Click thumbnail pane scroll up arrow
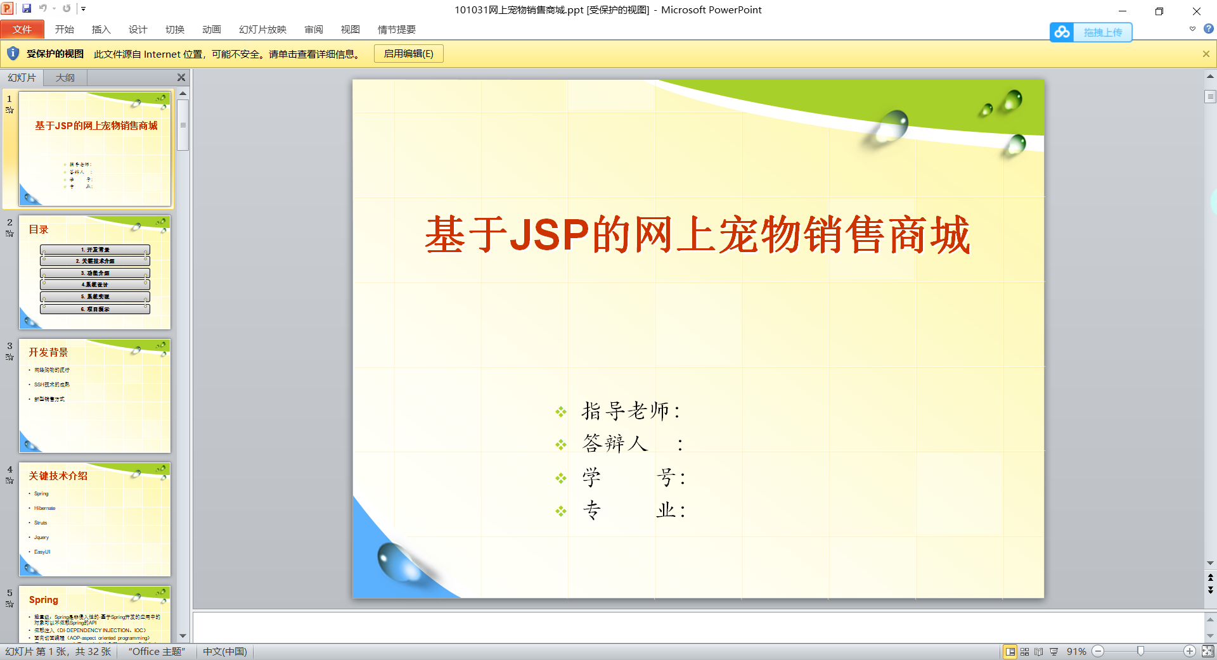1217x660 pixels. tap(183, 93)
